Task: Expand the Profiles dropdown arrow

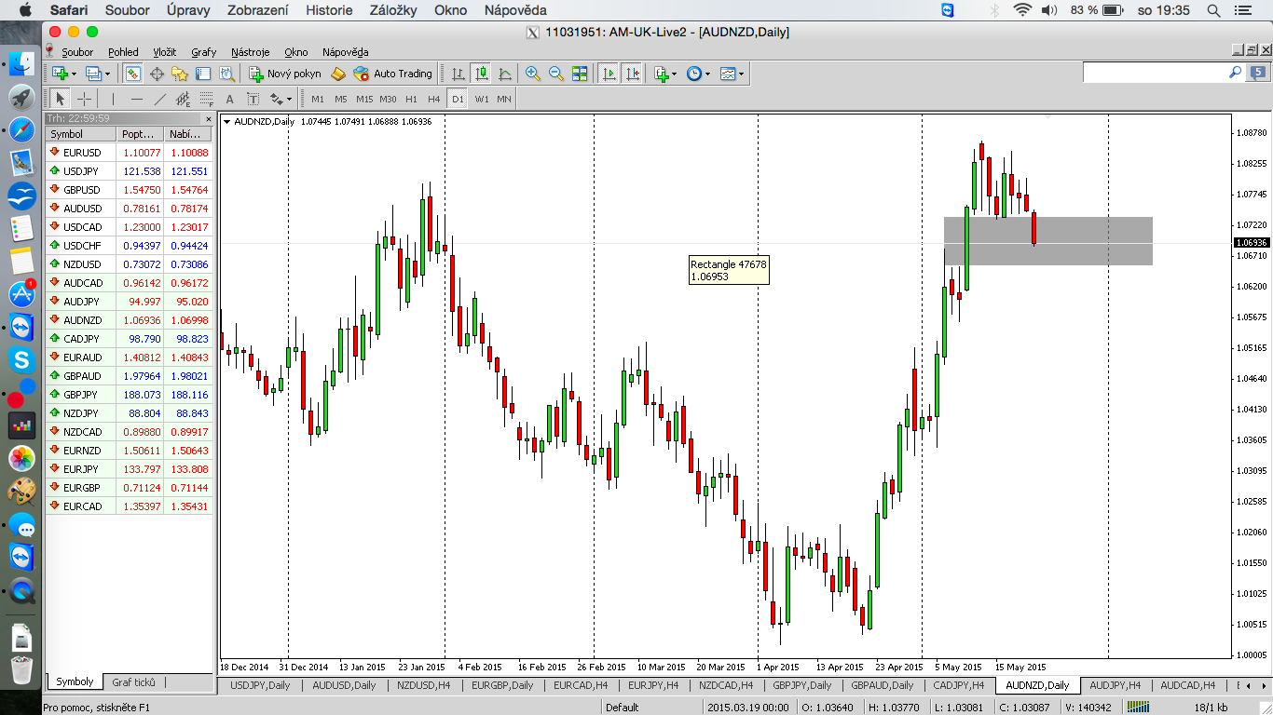Action: (x=106, y=74)
